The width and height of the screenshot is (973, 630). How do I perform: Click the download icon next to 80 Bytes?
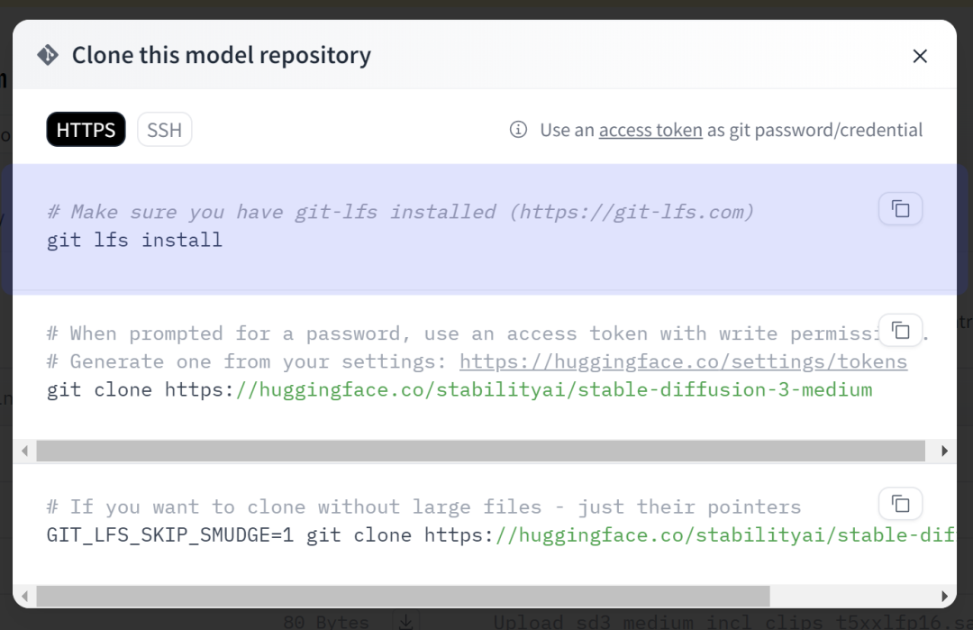pos(406,621)
